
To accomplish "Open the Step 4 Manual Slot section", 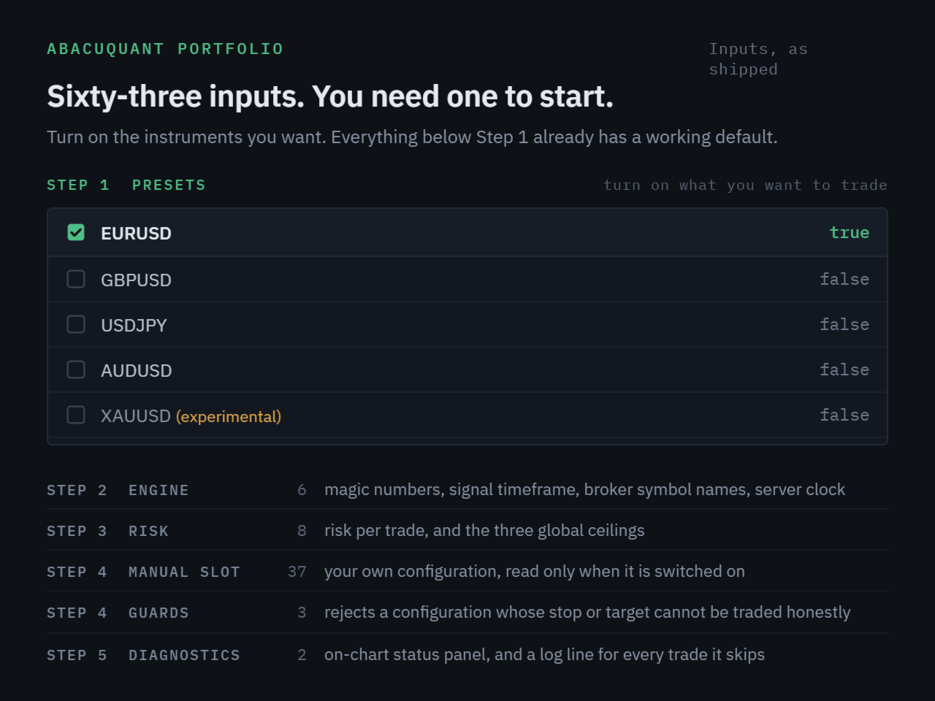I will tap(467, 571).
